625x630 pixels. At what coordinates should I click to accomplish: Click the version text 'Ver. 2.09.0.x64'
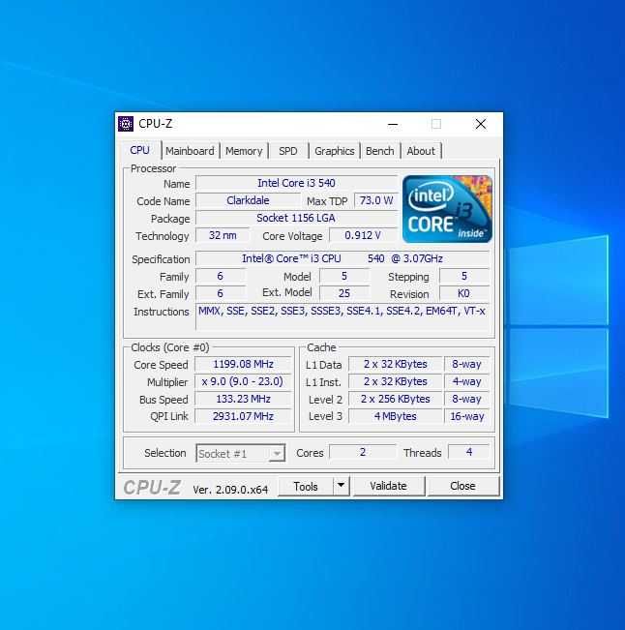tap(230, 490)
